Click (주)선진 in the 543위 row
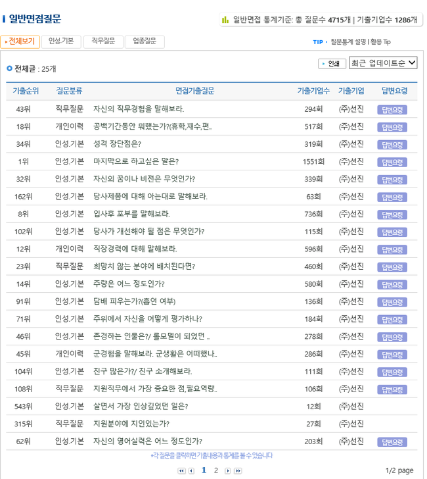The image size is (427, 479). pos(351,407)
